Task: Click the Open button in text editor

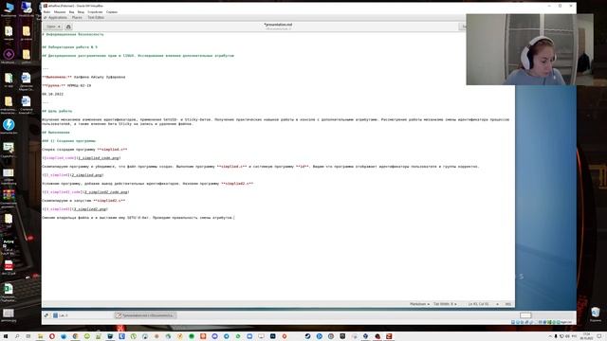Action: click(53, 27)
